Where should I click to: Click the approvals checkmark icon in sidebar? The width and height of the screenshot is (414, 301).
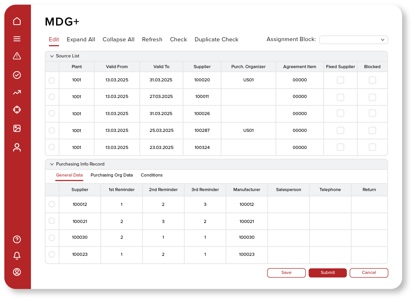[17, 75]
